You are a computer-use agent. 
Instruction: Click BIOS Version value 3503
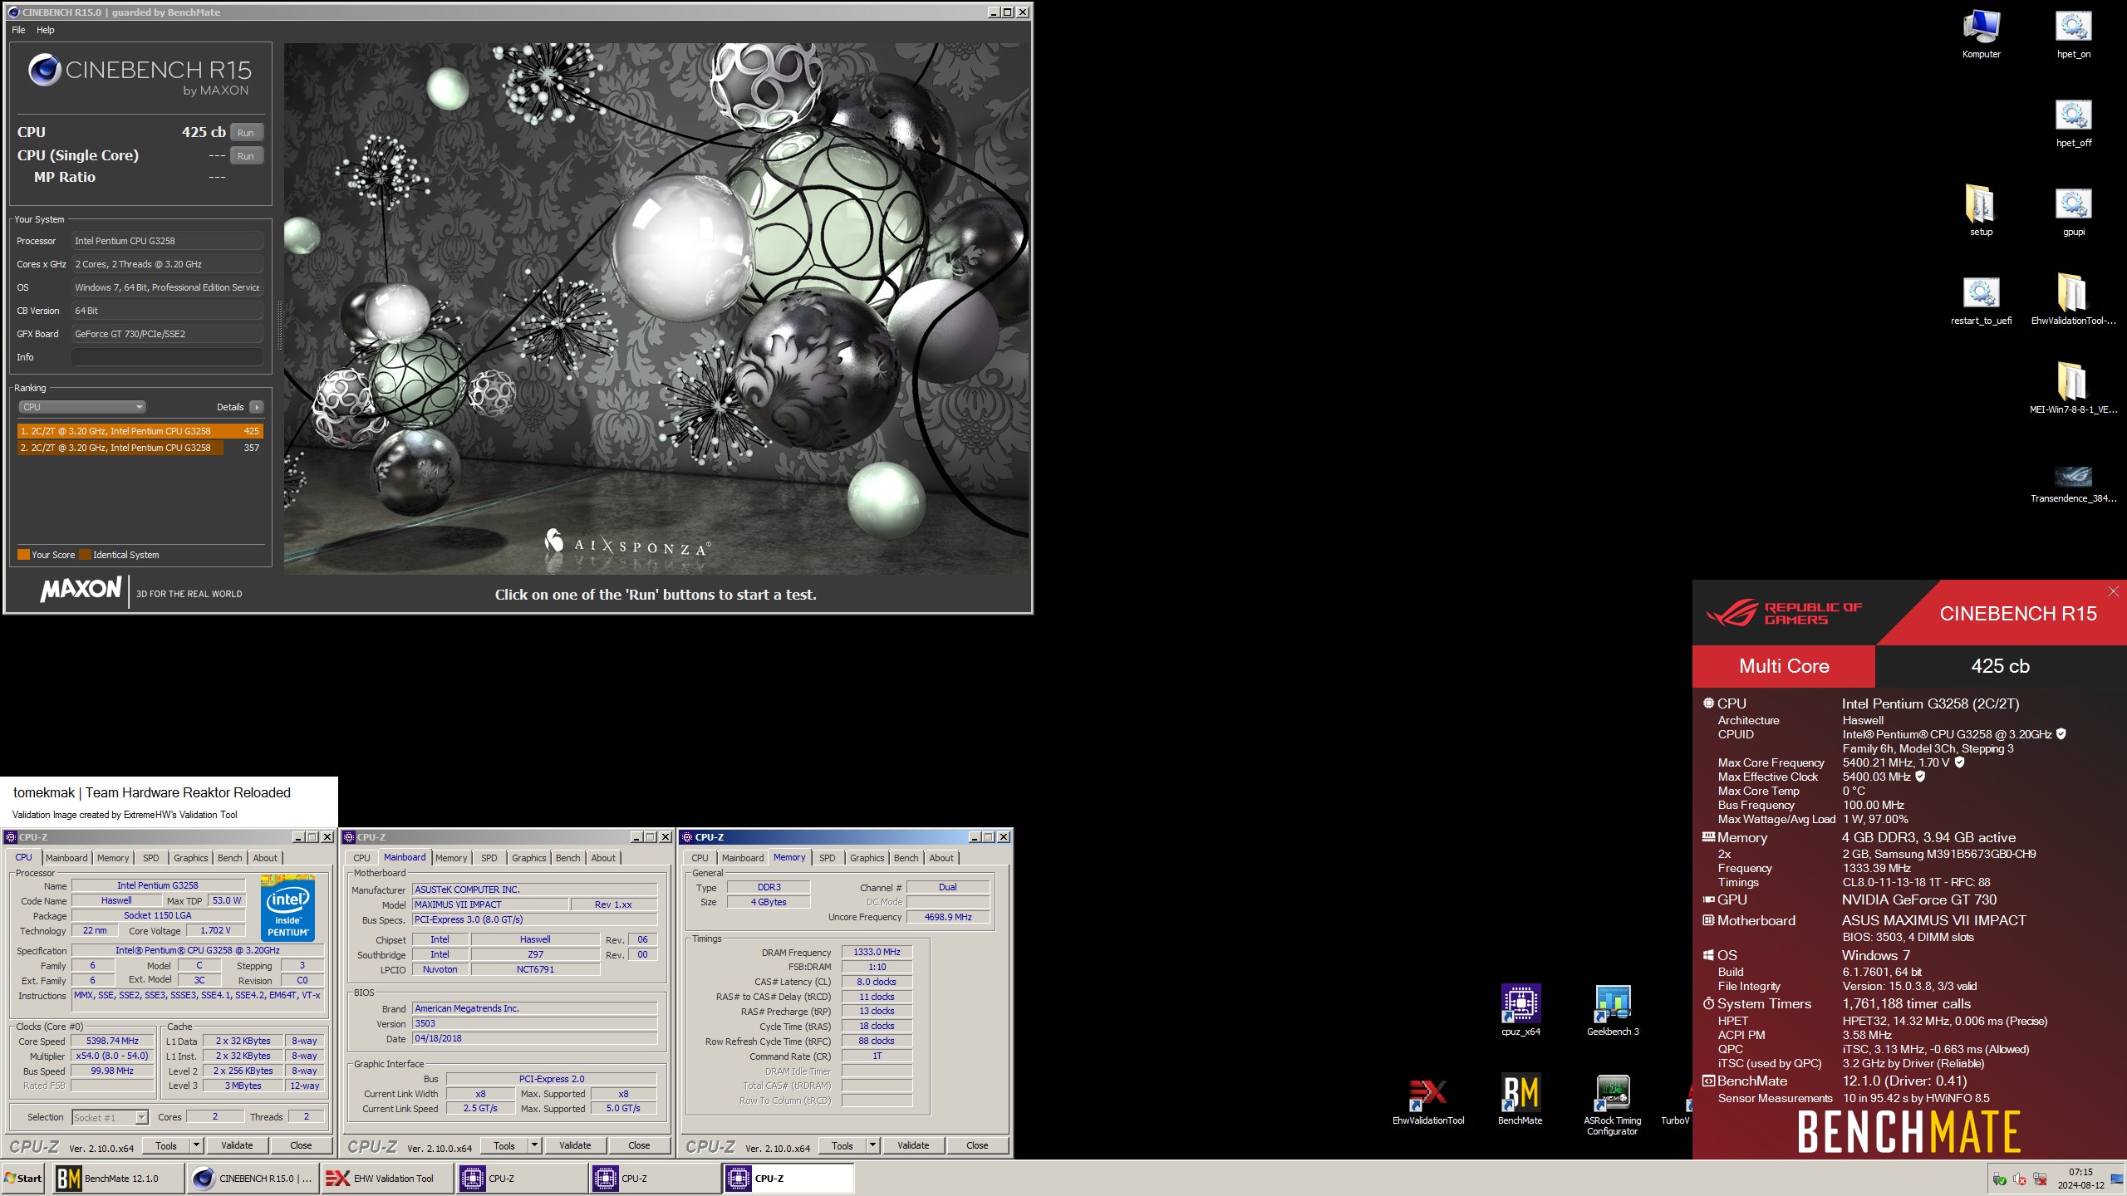coord(535,1023)
